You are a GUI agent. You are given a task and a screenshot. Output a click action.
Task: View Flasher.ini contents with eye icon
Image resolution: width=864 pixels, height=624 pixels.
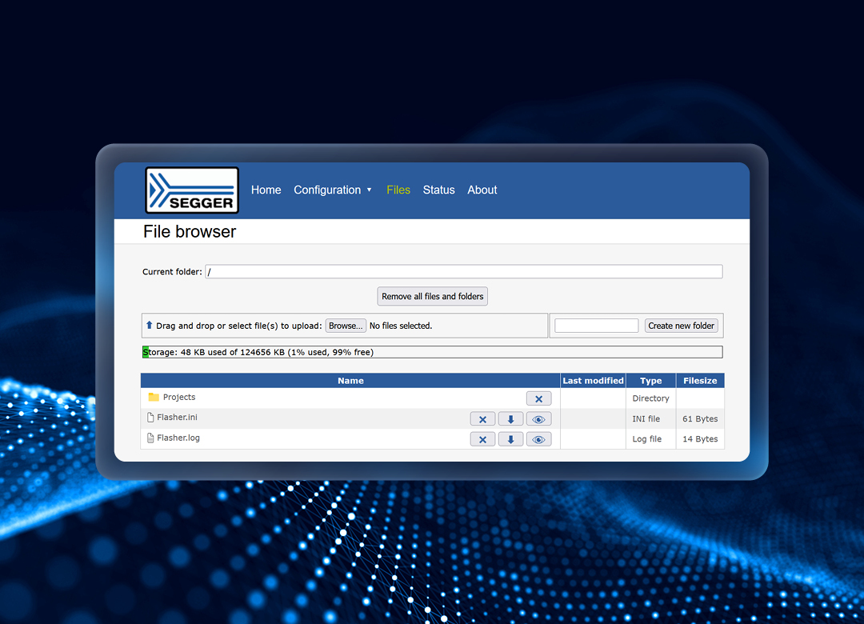[x=538, y=419]
